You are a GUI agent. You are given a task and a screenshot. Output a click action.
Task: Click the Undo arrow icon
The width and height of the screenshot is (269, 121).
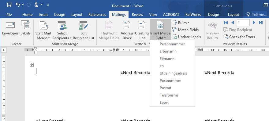[x=18, y=5]
